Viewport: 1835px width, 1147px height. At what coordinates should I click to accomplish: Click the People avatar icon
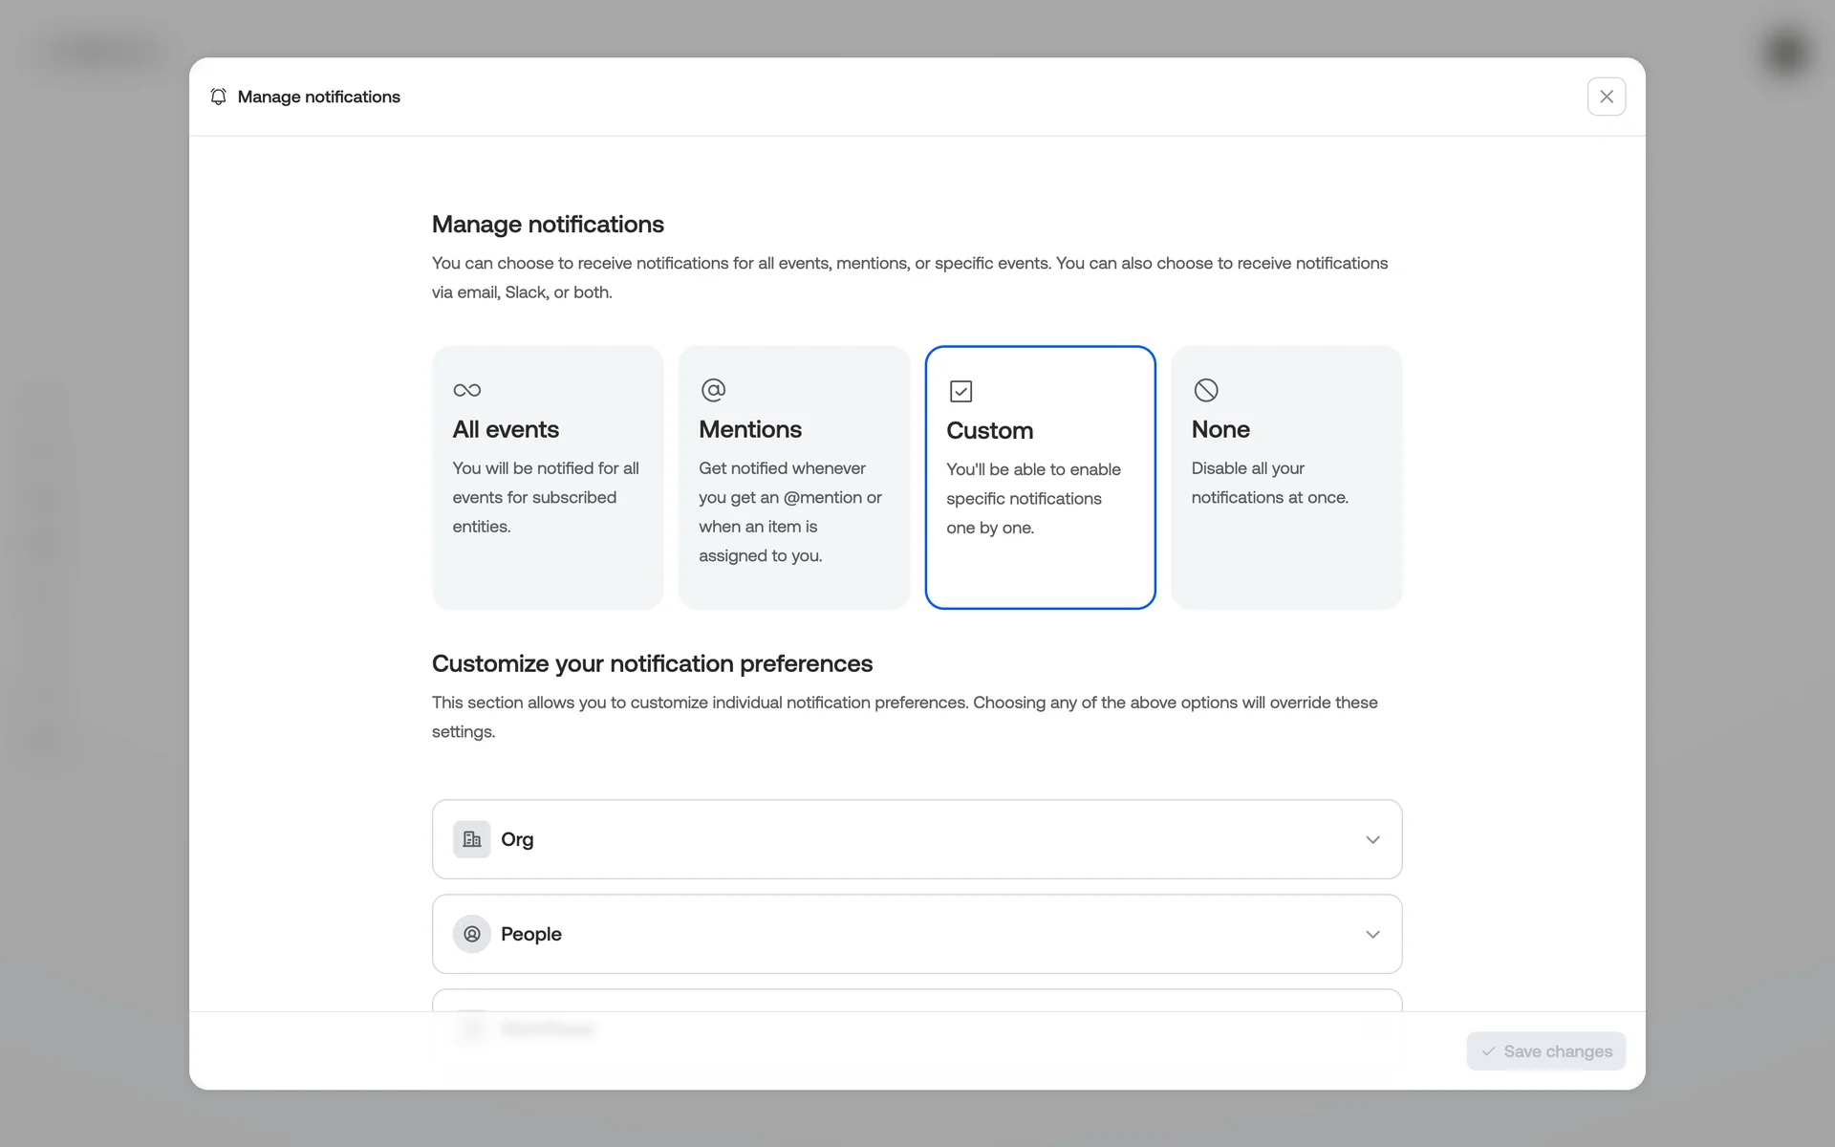(x=471, y=934)
